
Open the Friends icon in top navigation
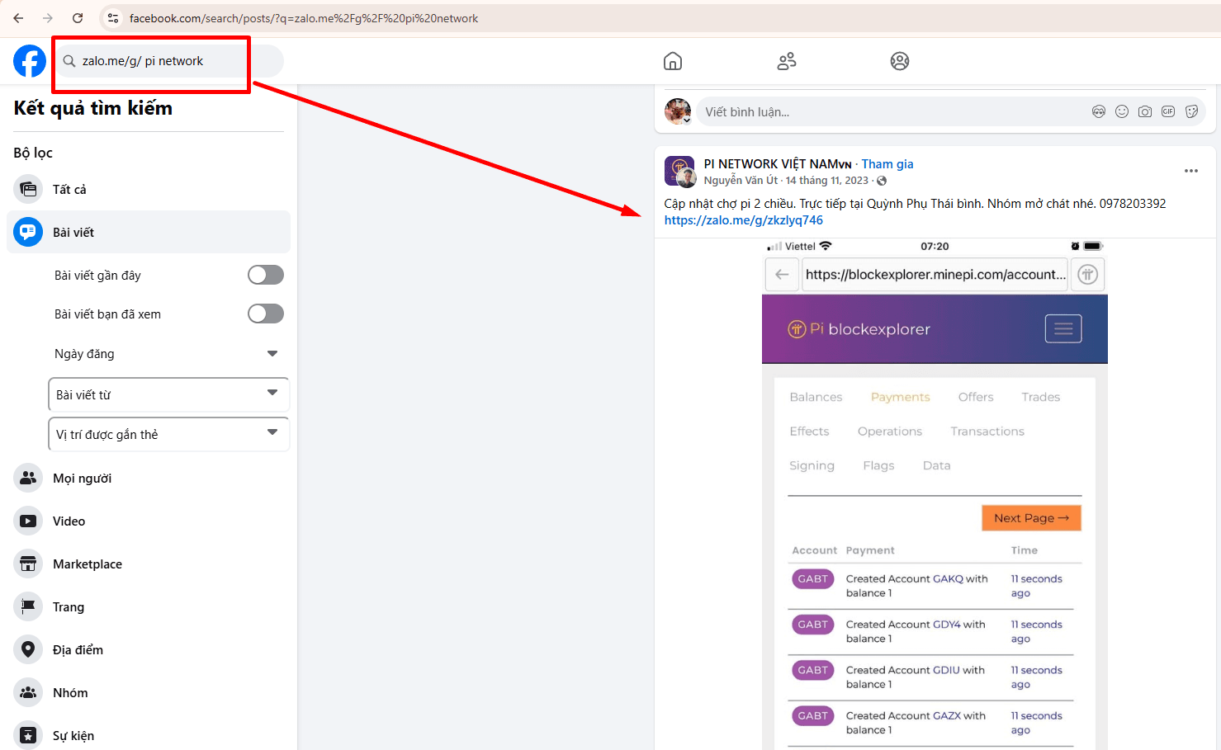[786, 61]
